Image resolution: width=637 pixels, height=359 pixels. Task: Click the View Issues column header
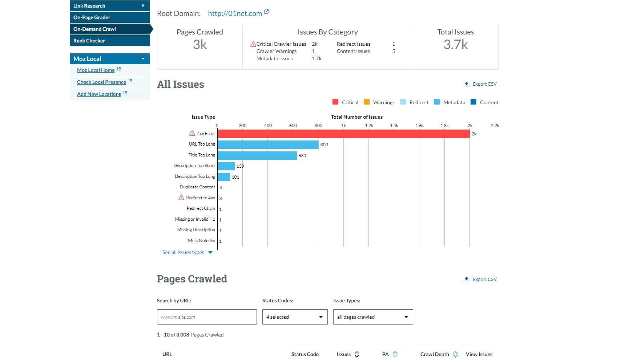tap(479, 354)
